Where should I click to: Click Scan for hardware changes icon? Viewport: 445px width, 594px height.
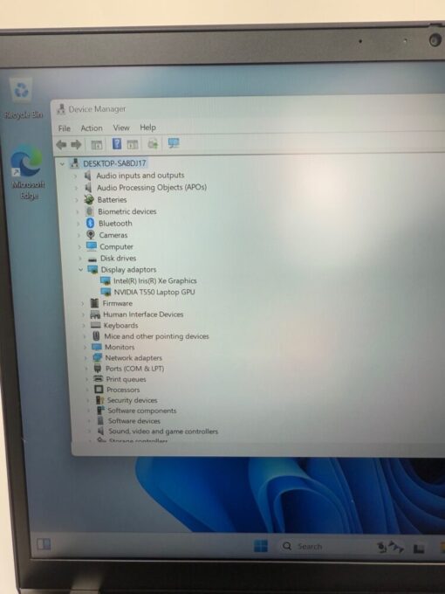[x=174, y=142]
